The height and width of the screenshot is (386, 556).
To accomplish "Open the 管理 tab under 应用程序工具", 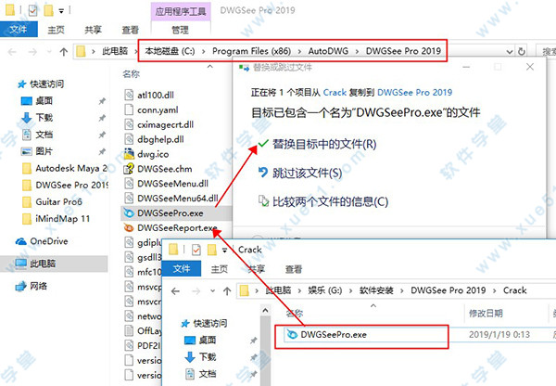I will pos(180,30).
